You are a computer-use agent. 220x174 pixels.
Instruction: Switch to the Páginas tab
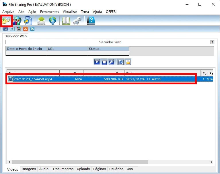(x=100, y=169)
